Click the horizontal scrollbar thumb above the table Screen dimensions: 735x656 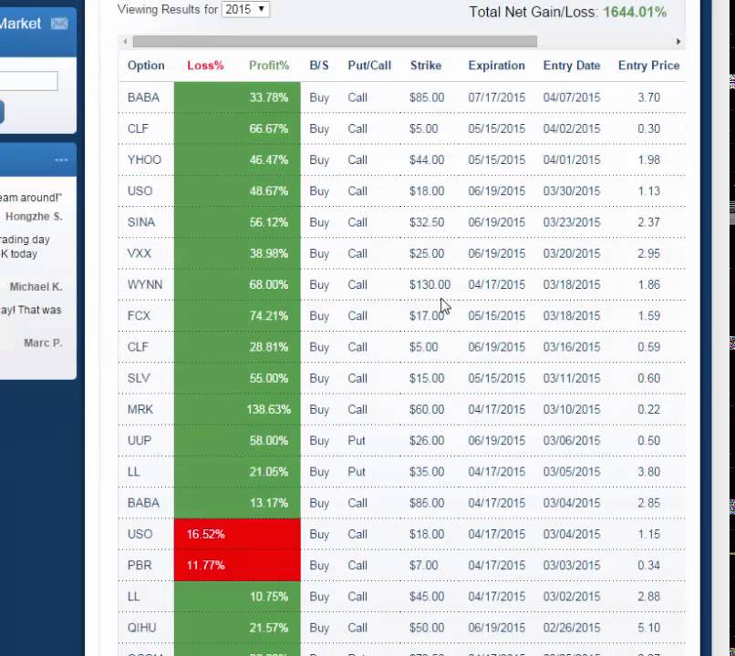[x=335, y=41]
